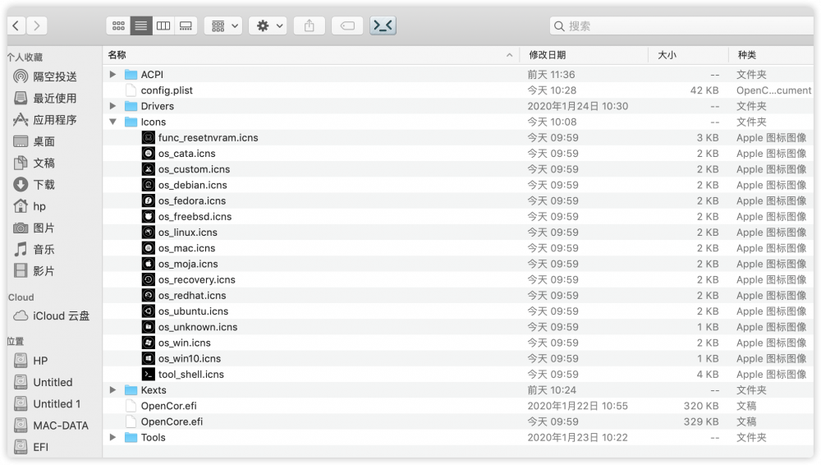821x465 pixels.
Task: Sort by the 大小 column header
Action: (x=689, y=55)
